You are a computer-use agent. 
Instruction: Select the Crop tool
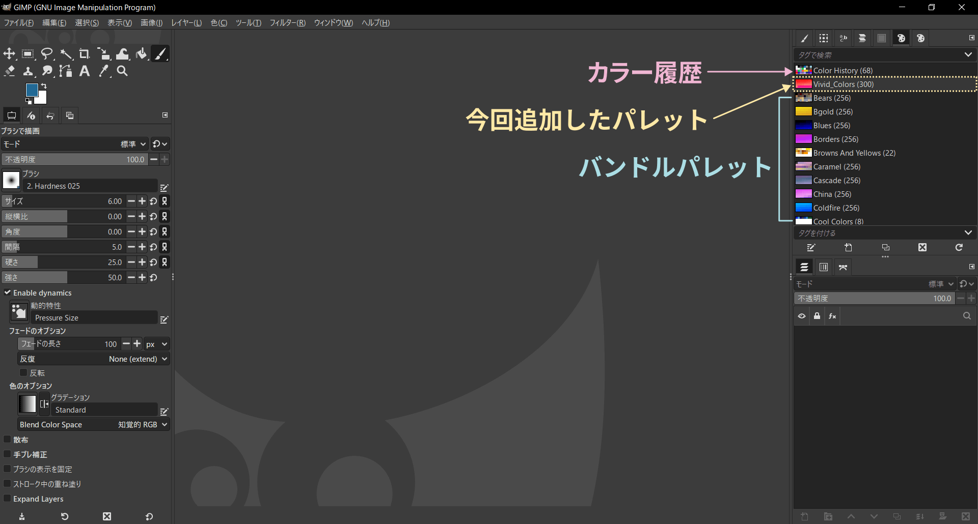coord(85,53)
